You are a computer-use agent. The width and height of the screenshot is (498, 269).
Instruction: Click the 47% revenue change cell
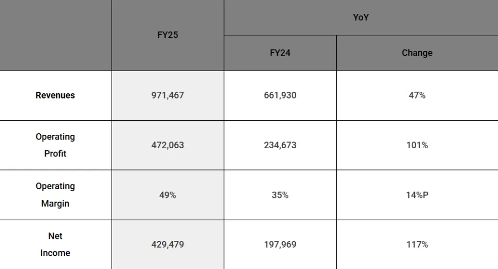[417, 95]
